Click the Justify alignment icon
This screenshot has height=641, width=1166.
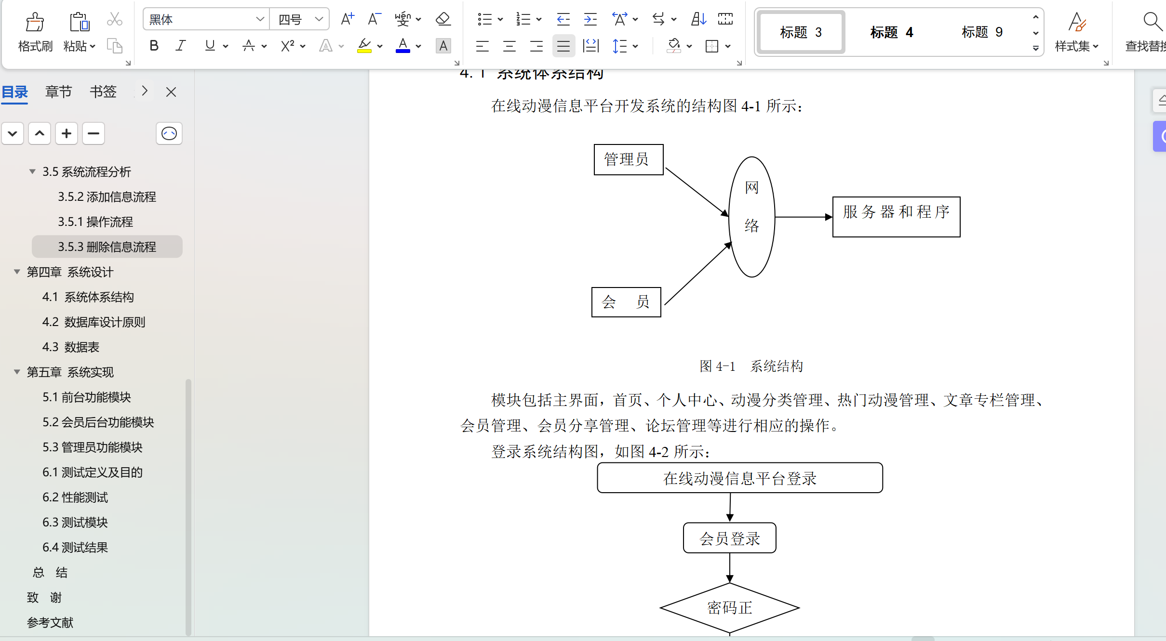click(563, 46)
